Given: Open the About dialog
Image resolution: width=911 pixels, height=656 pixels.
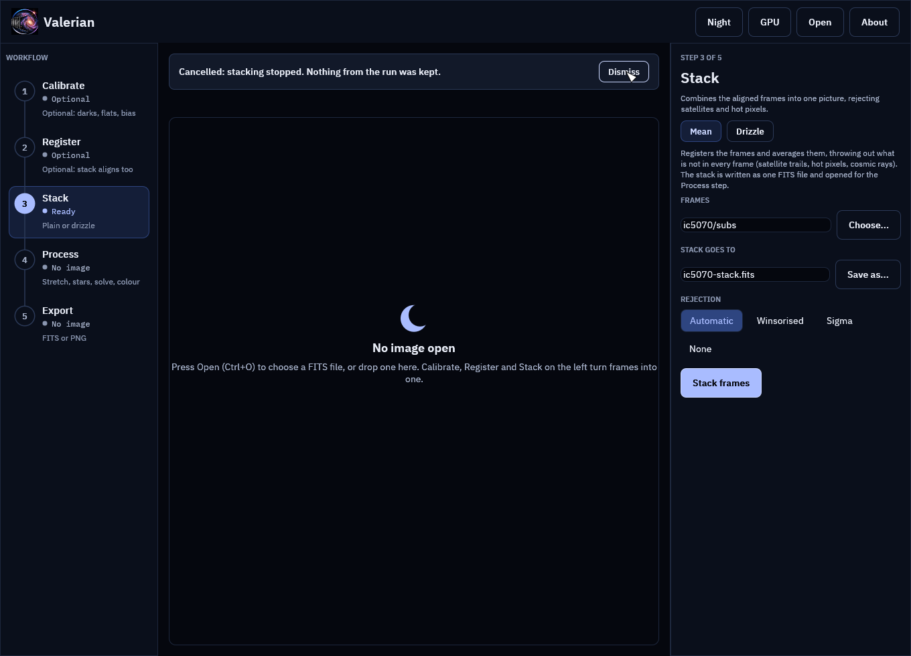Looking at the screenshot, I should (x=874, y=22).
